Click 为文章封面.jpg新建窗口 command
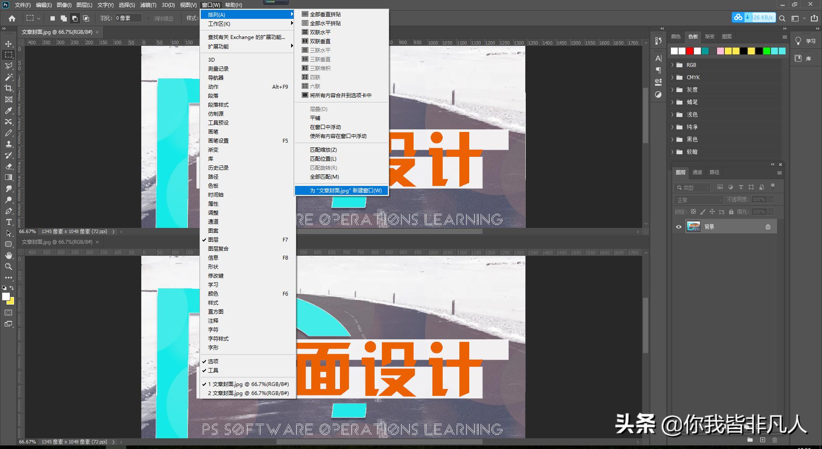Screen dimensions: 822x449 (341, 190)
